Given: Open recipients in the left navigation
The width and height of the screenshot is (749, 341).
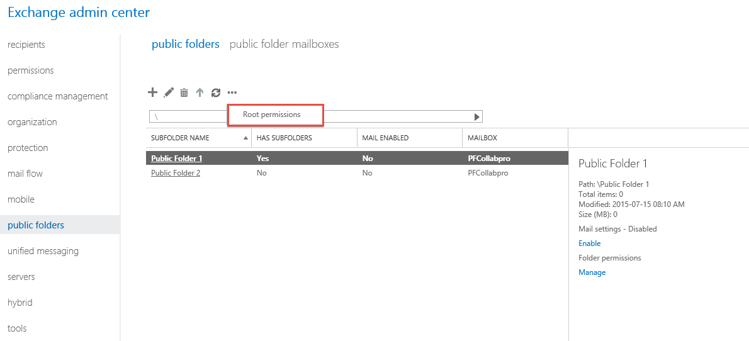Looking at the screenshot, I should (26, 45).
